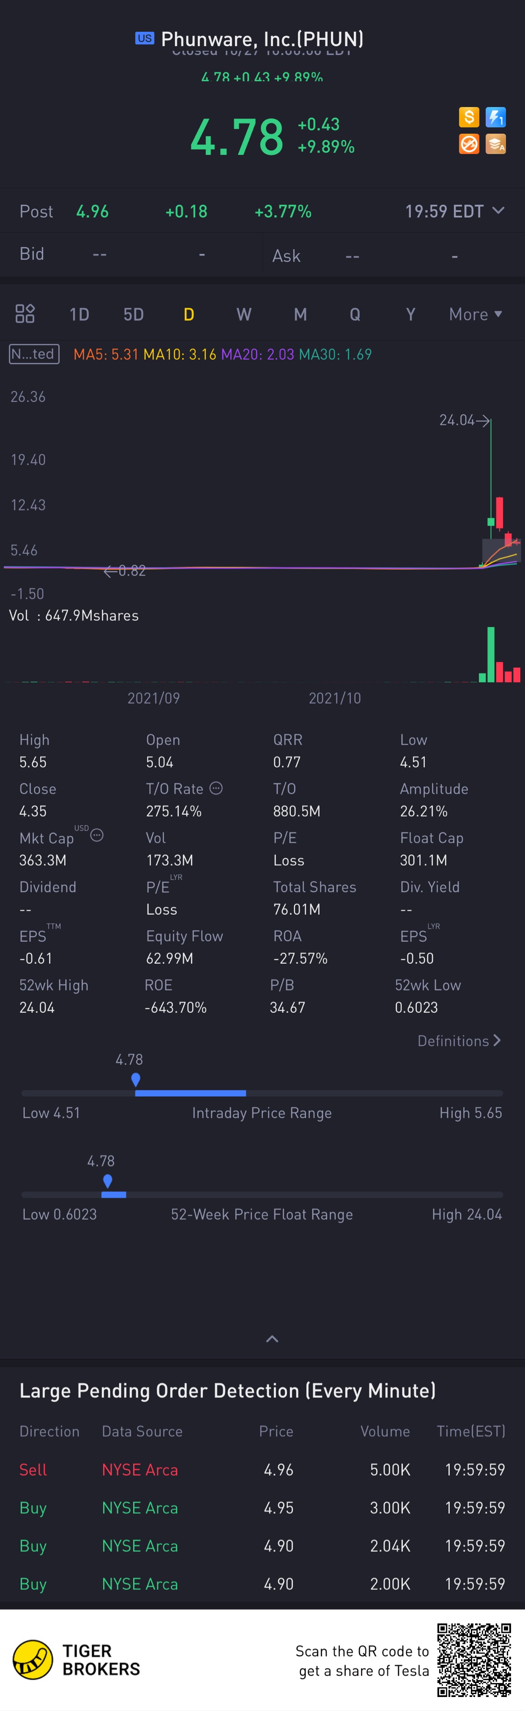Select the D daily chart tab
The width and height of the screenshot is (525, 1711).
click(189, 314)
